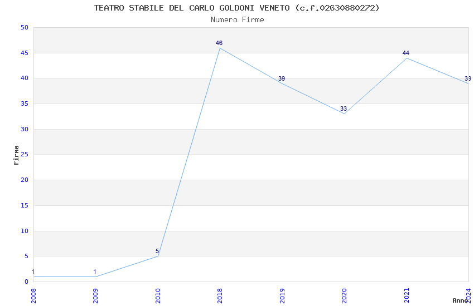Image resolution: width=474 pixels, height=306 pixels.
Task: Select the 44 data point label
Action: (405, 53)
